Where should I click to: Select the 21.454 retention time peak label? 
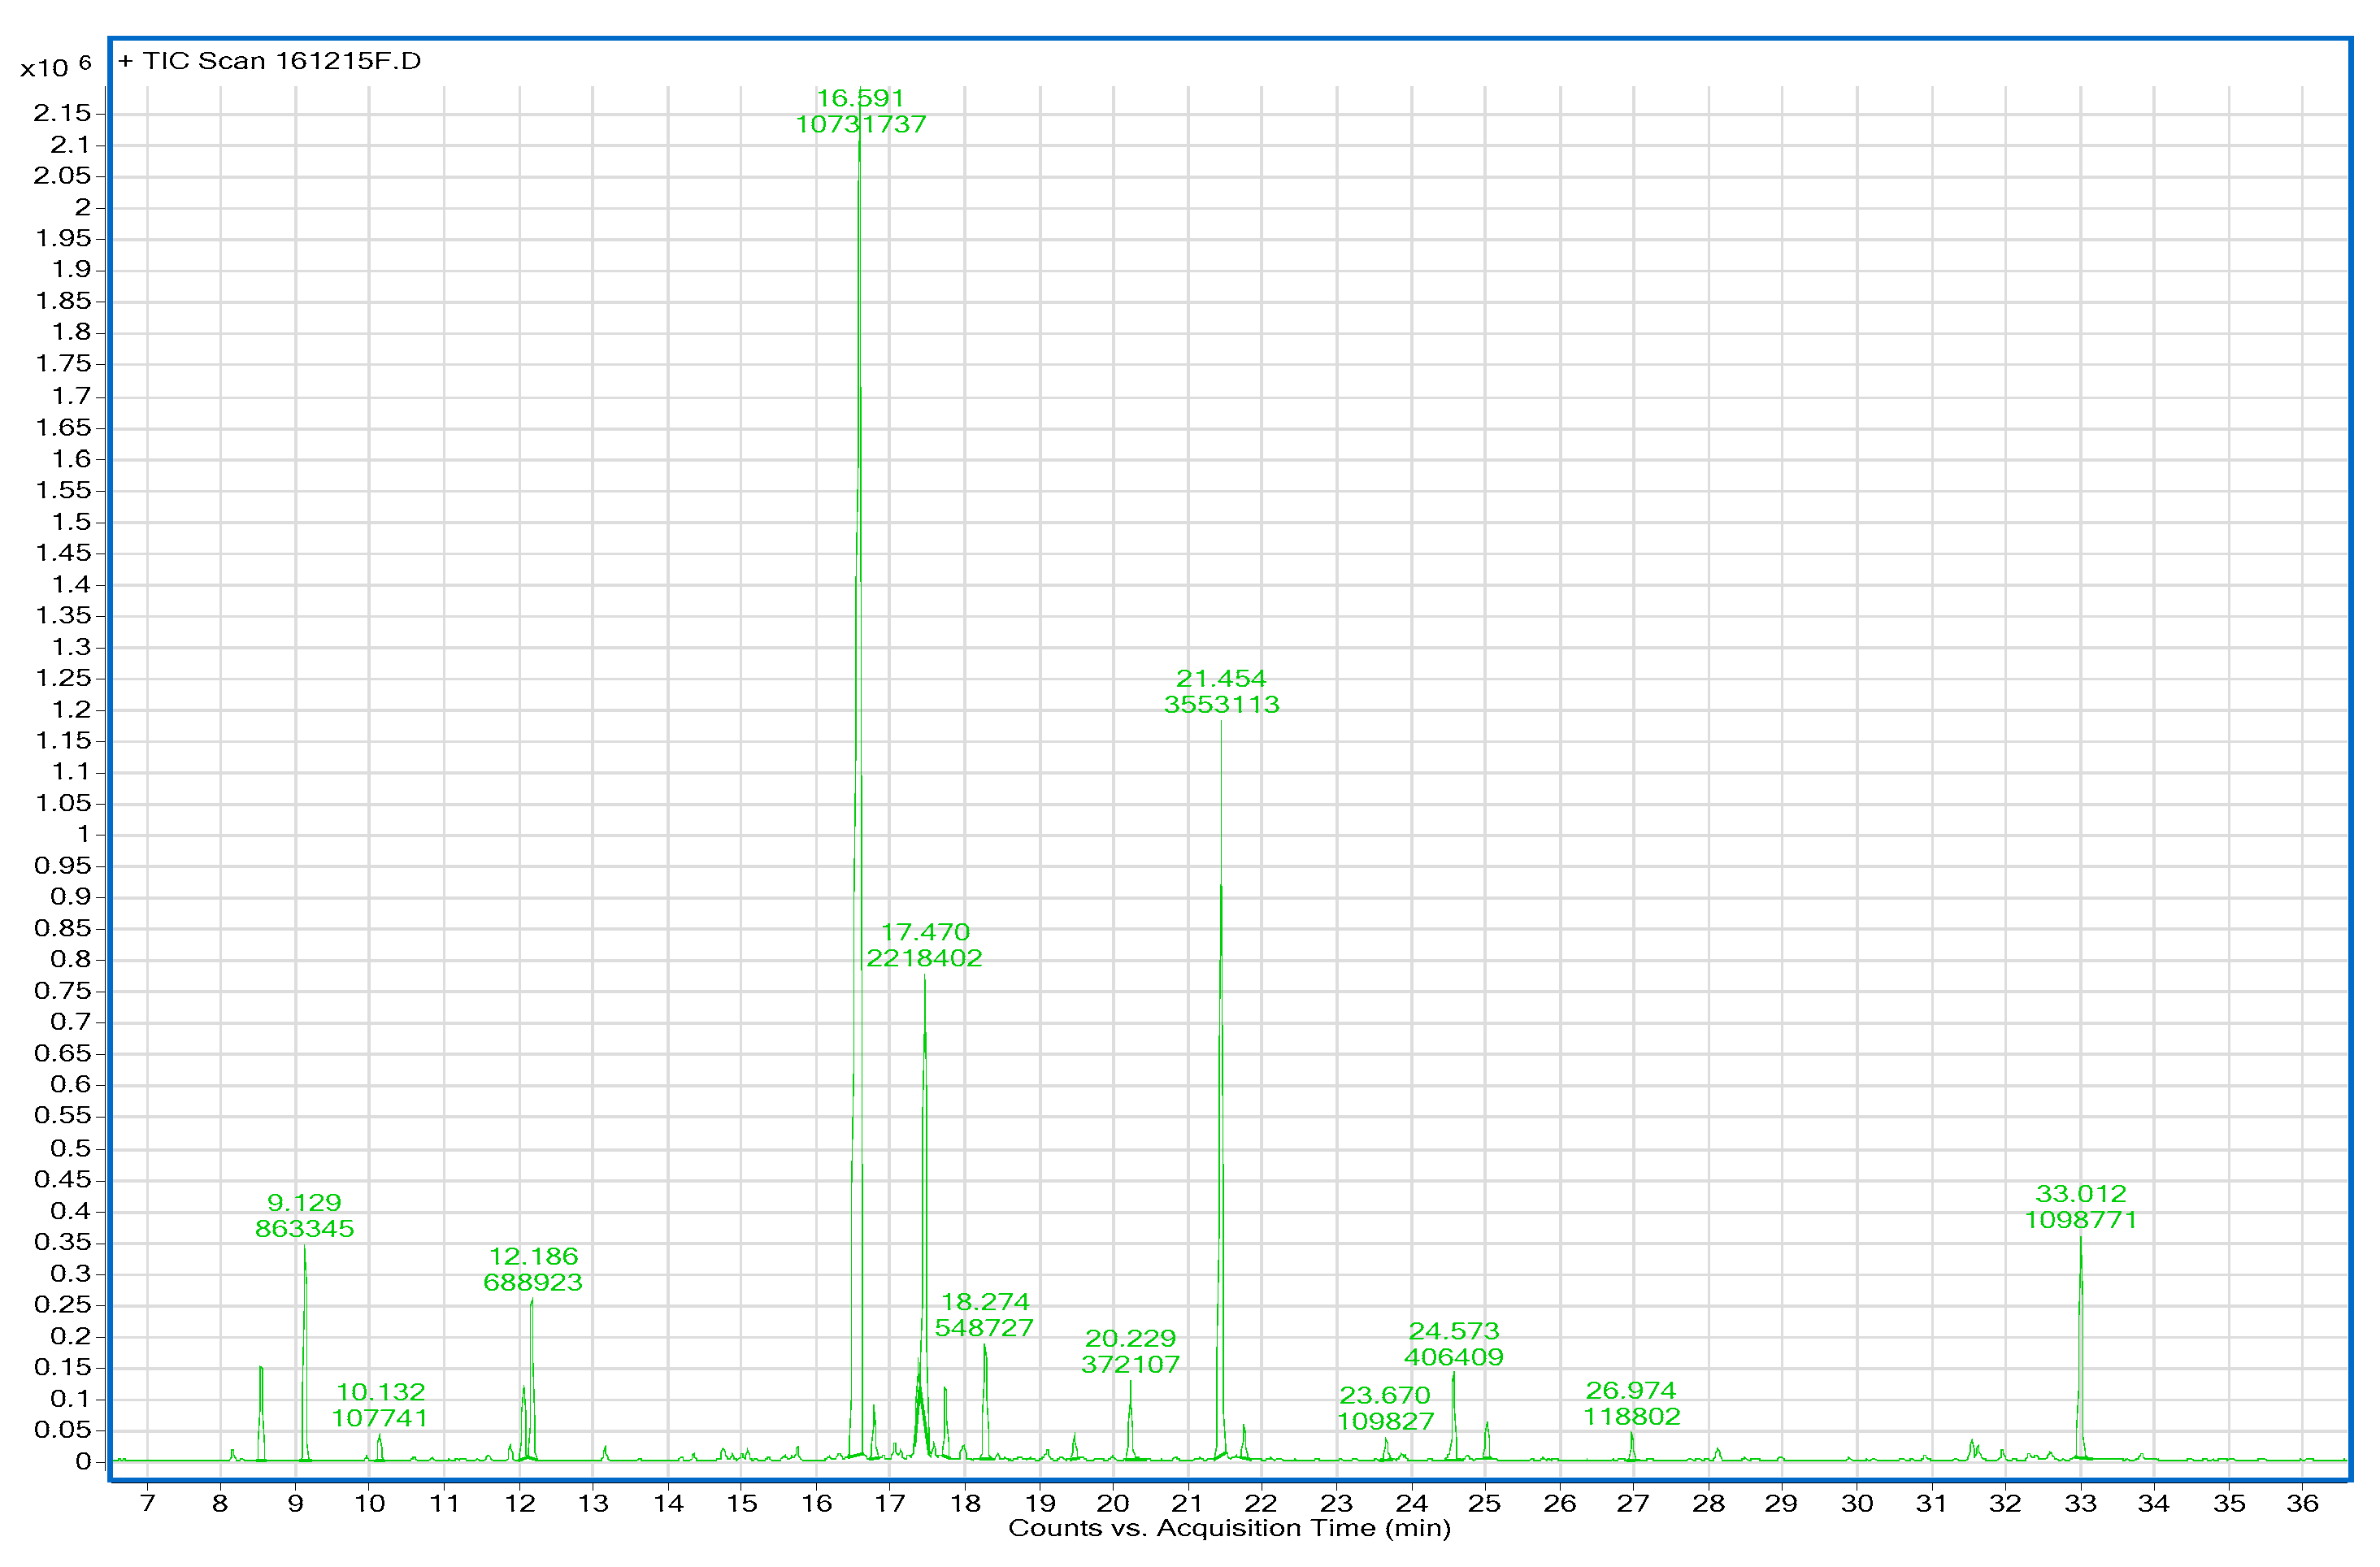1221,679
